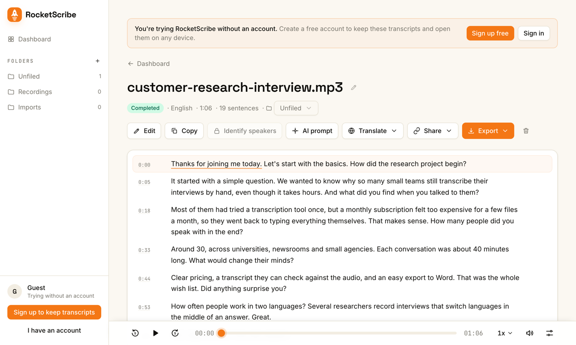Mute audio using the speaker icon

[530, 333]
